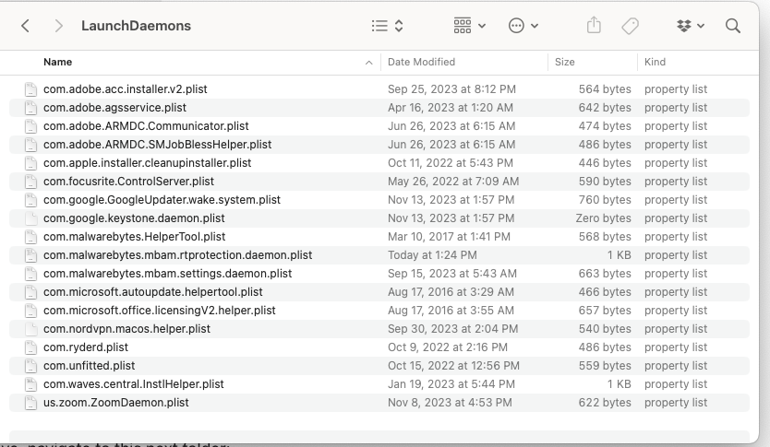Select the us.zoom.ZoomDaemon.plist file icon

[30, 403]
